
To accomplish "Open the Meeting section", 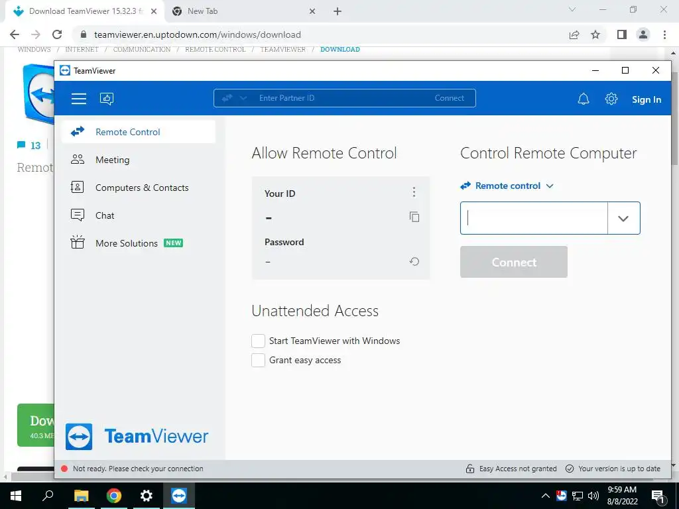I will pos(139,160).
